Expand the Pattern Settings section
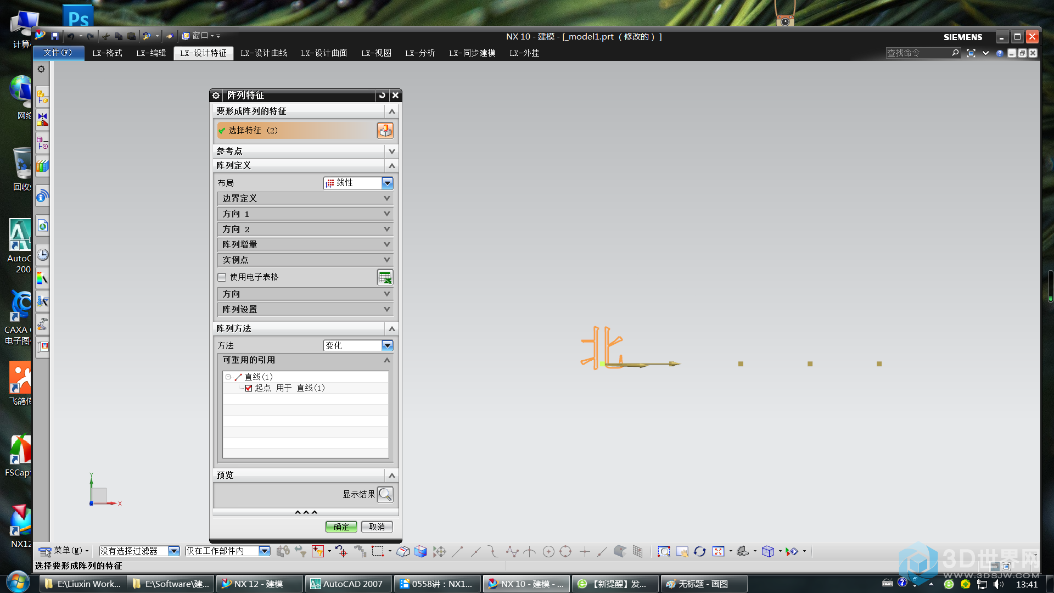The image size is (1054, 593). click(x=305, y=309)
